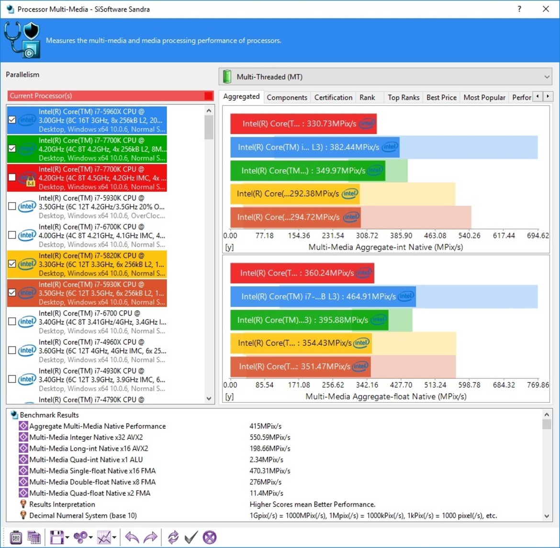Click the checkmark OK icon
Viewport: 560px width, 548px height.
(x=191, y=537)
